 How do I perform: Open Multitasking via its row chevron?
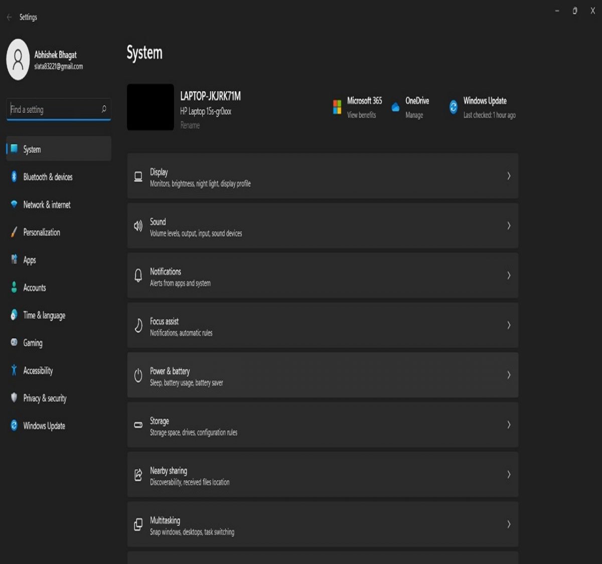tap(509, 524)
